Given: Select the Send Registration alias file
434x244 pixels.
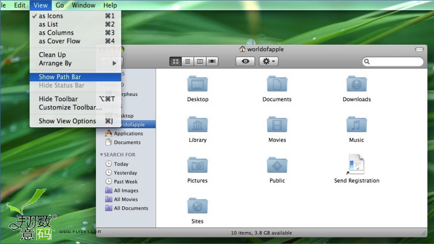Looking at the screenshot, I should [x=356, y=164].
